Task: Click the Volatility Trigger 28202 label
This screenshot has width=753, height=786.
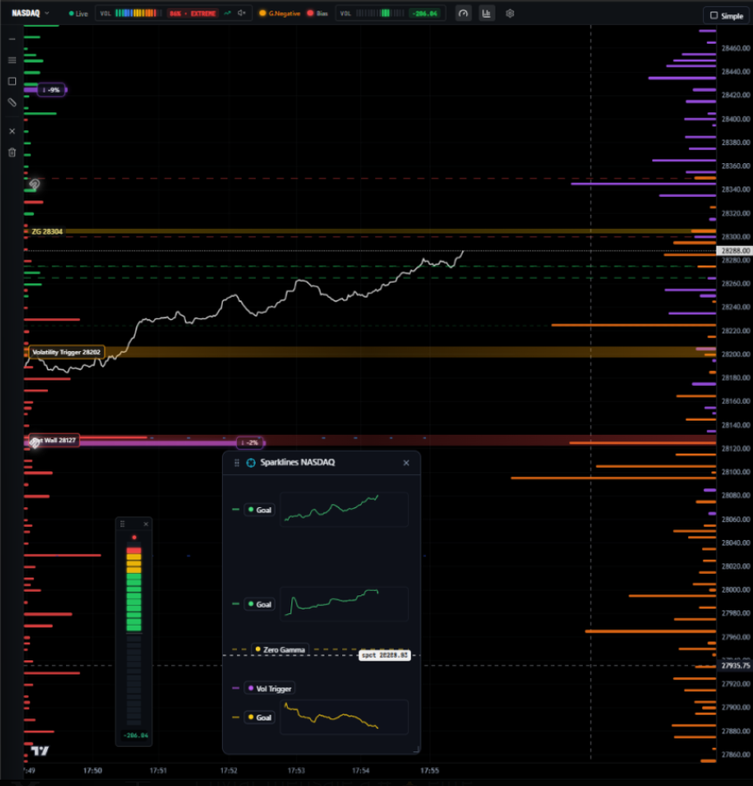Action: pyautogui.click(x=66, y=352)
